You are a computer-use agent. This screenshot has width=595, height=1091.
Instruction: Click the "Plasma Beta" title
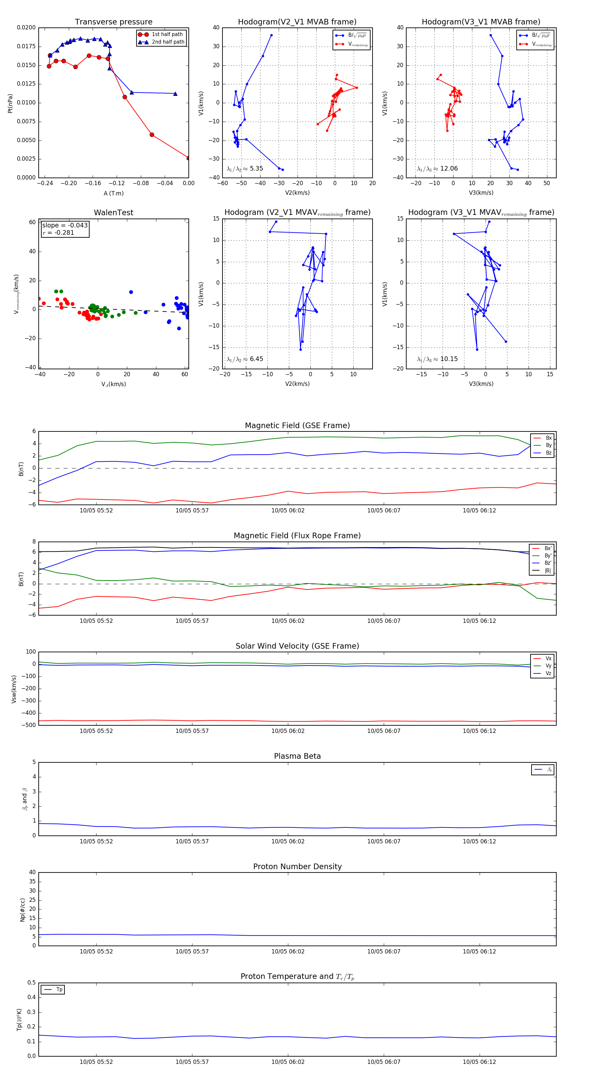coord(297,756)
